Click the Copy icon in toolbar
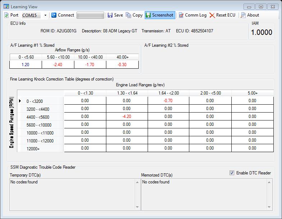Screen dimensions: 282x219 point(129,15)
